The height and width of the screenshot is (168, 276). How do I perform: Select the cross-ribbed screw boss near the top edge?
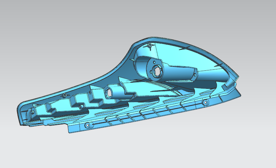tap(149, 45)
